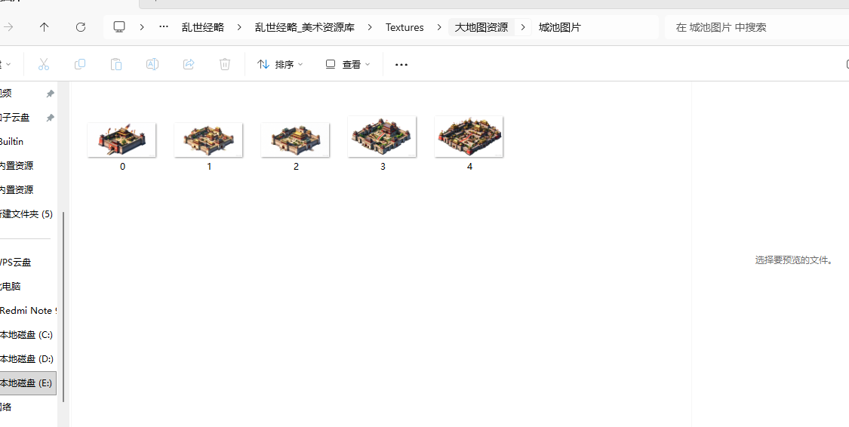Navigate to the Textures breadcrumb folder
The height and width of the screenshot is (427, 849).
[405, 27]
